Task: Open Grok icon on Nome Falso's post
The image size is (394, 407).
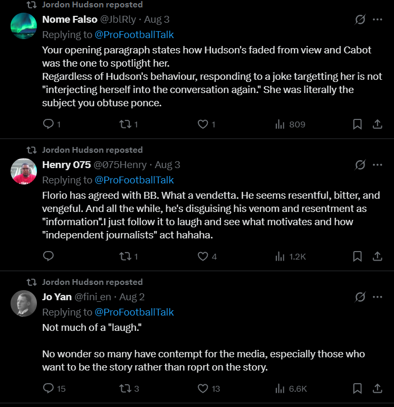Action: [360, 20]
